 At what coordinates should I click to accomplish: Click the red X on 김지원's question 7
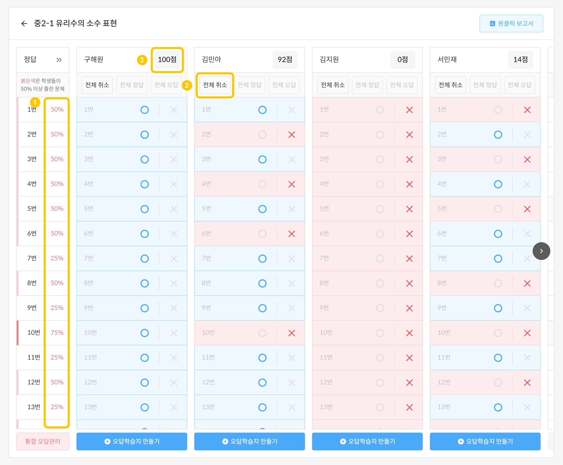coord(409,259)
